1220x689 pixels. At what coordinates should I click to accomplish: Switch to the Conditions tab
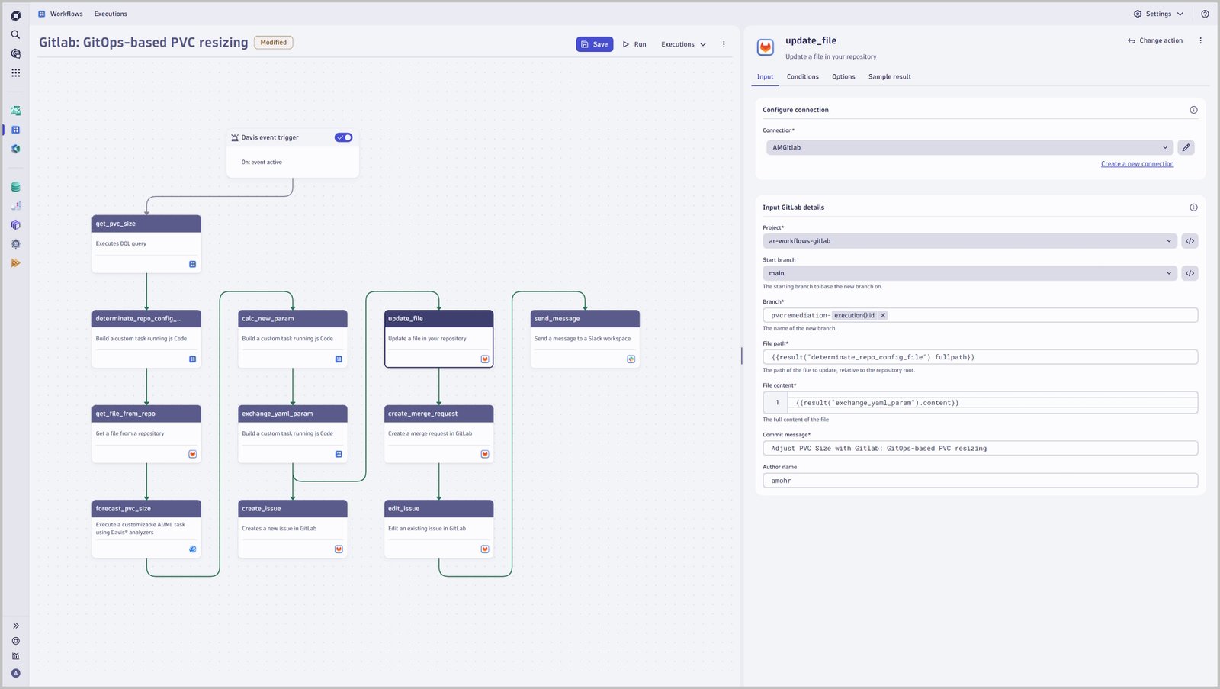[802, 76]
